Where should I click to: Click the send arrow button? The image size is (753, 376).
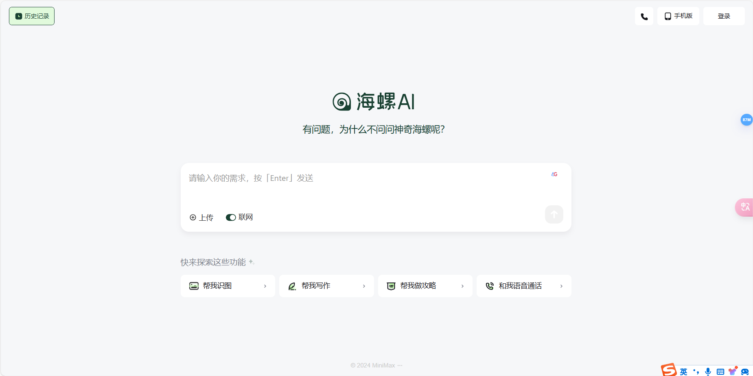pyautogui.click(x=554, y=214)
